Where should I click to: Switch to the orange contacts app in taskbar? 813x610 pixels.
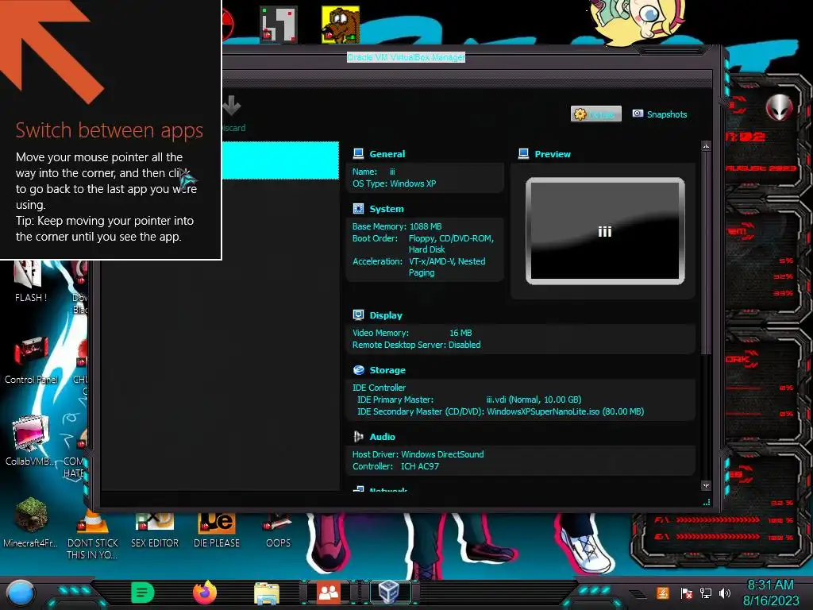click(x=329, y=593)
